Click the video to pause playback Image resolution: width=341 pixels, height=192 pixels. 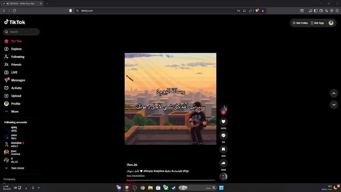pyautogui.click(x=170, y=99)
